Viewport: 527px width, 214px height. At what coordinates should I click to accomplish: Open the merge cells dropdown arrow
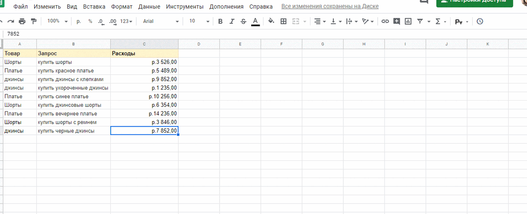point(304,22)
